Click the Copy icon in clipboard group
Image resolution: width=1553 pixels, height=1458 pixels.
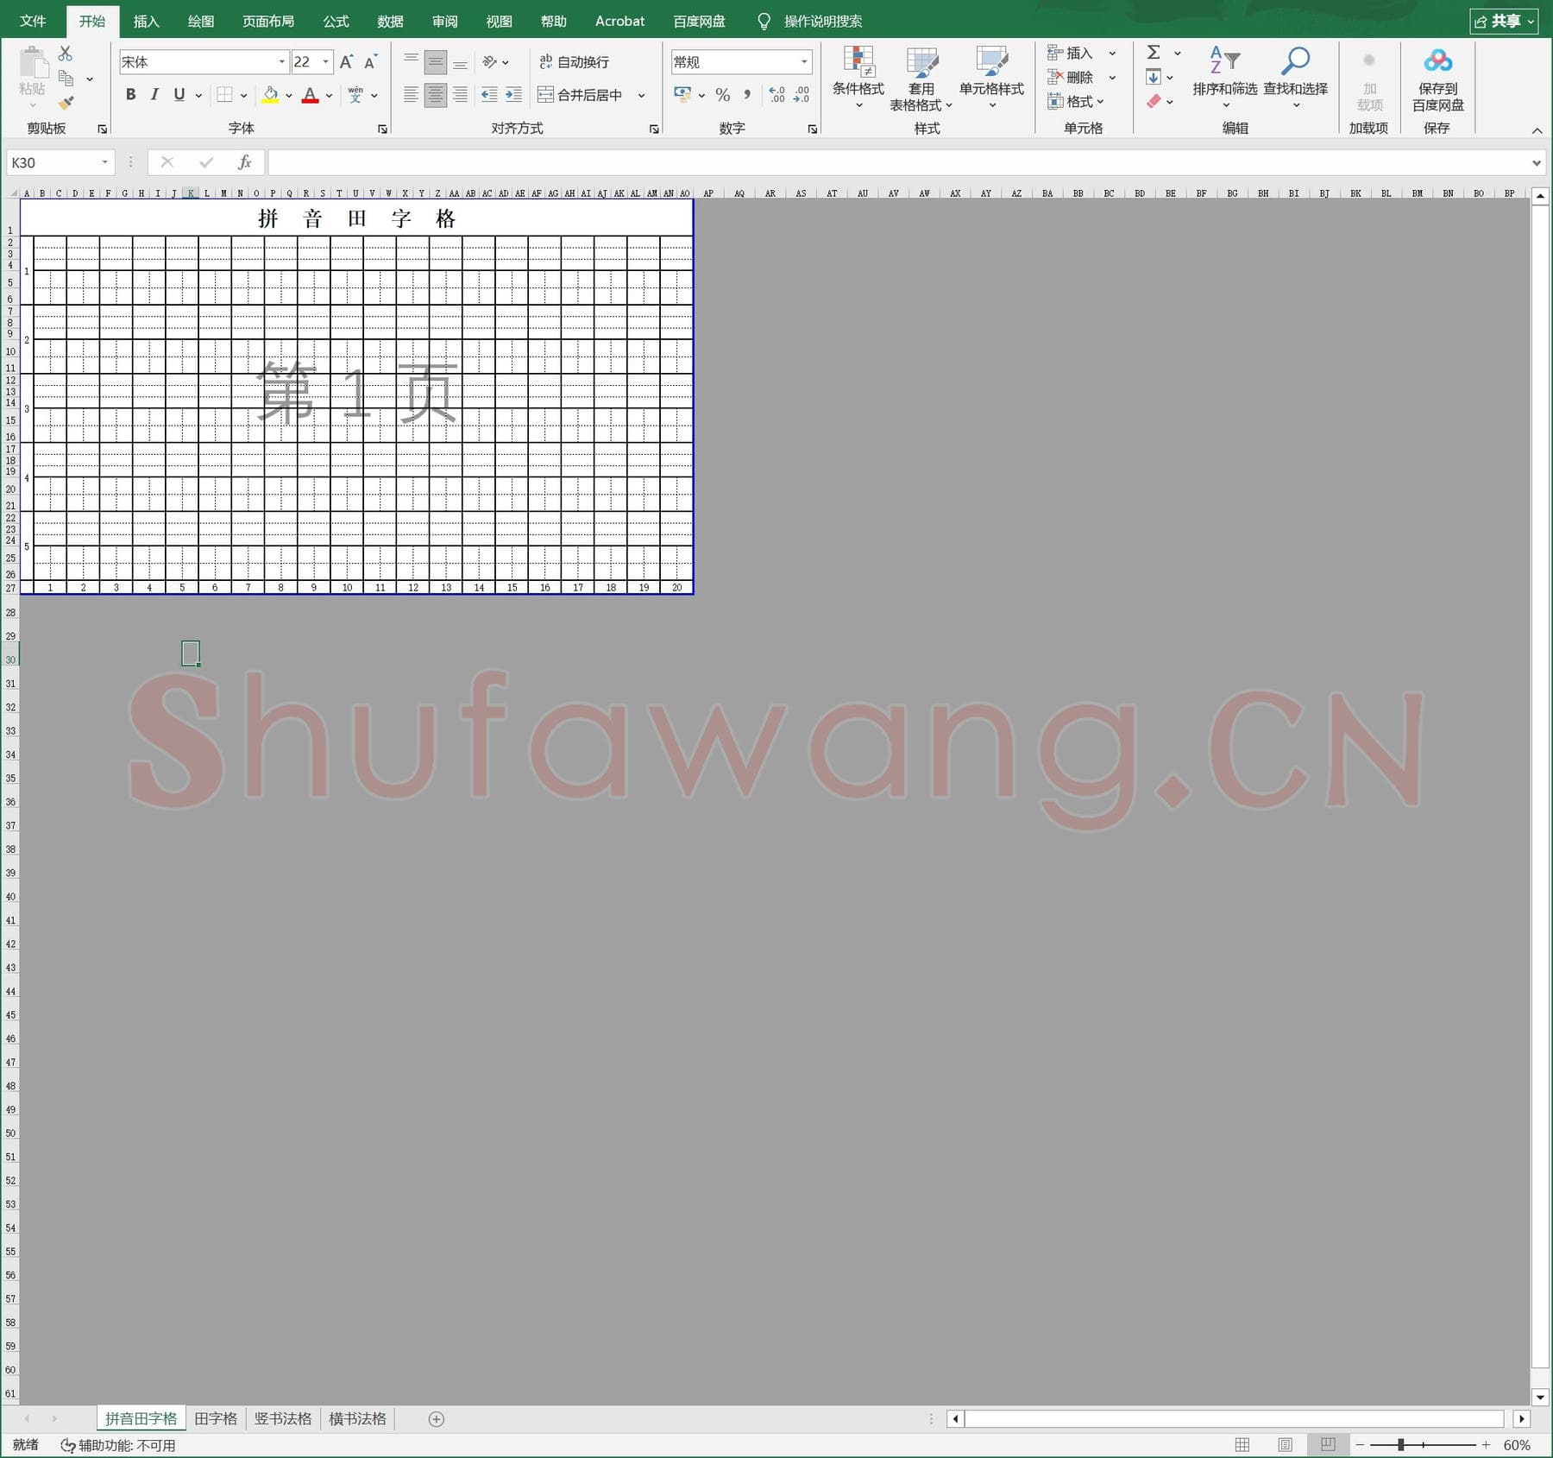tap(66, 79)
